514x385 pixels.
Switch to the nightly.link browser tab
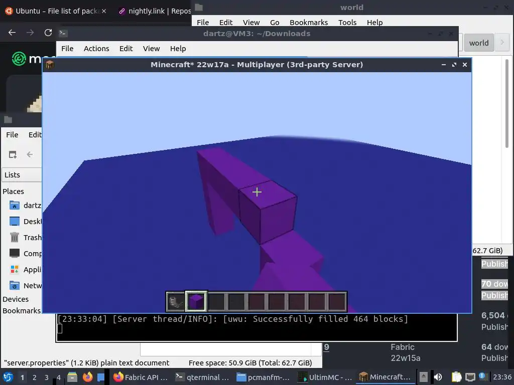click(154, 11)
